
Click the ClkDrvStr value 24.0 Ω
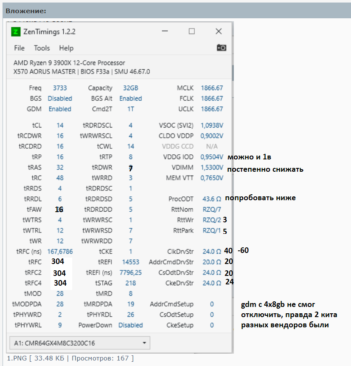[x=212, y=251]
